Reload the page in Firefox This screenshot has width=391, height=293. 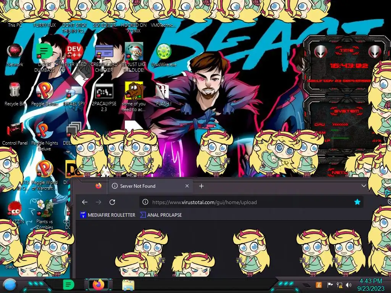112,202
